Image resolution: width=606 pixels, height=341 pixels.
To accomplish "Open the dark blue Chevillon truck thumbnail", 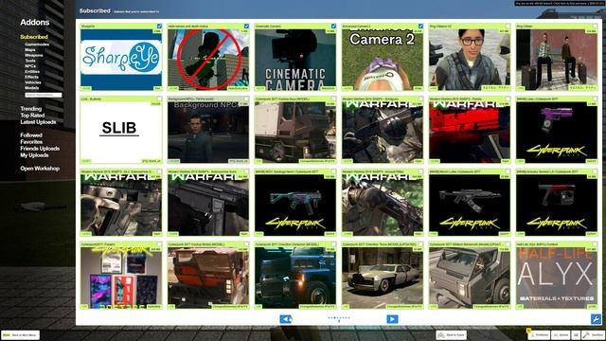I will 295,278.
